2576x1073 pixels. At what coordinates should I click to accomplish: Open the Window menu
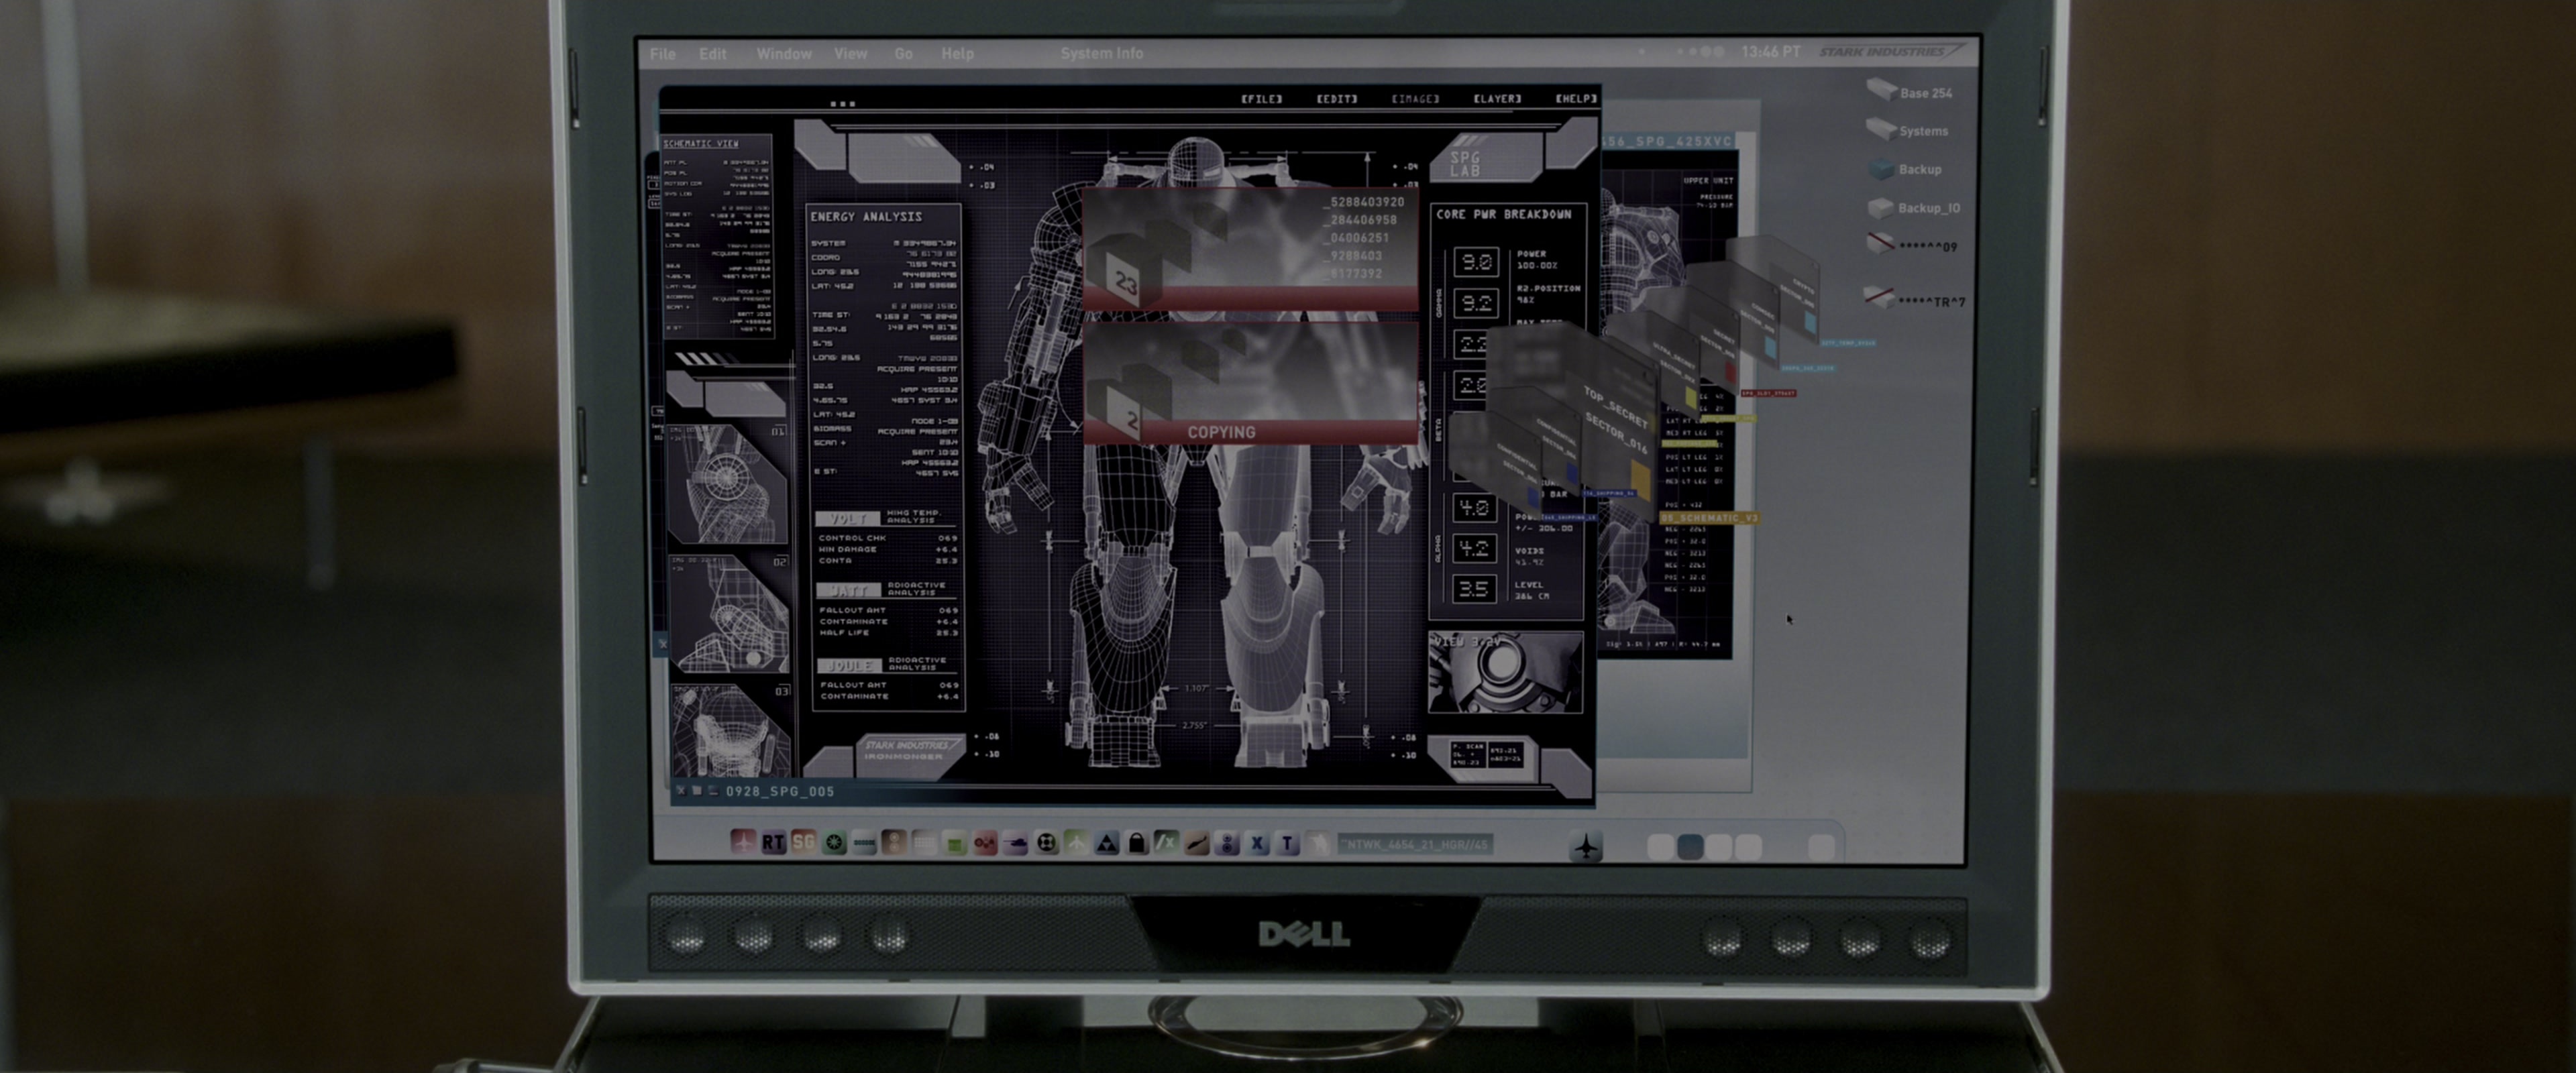pos(784,54)
